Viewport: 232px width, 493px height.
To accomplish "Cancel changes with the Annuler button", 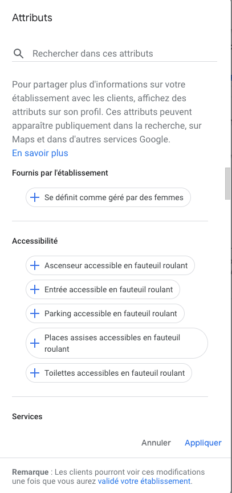I will click(156, 443).
